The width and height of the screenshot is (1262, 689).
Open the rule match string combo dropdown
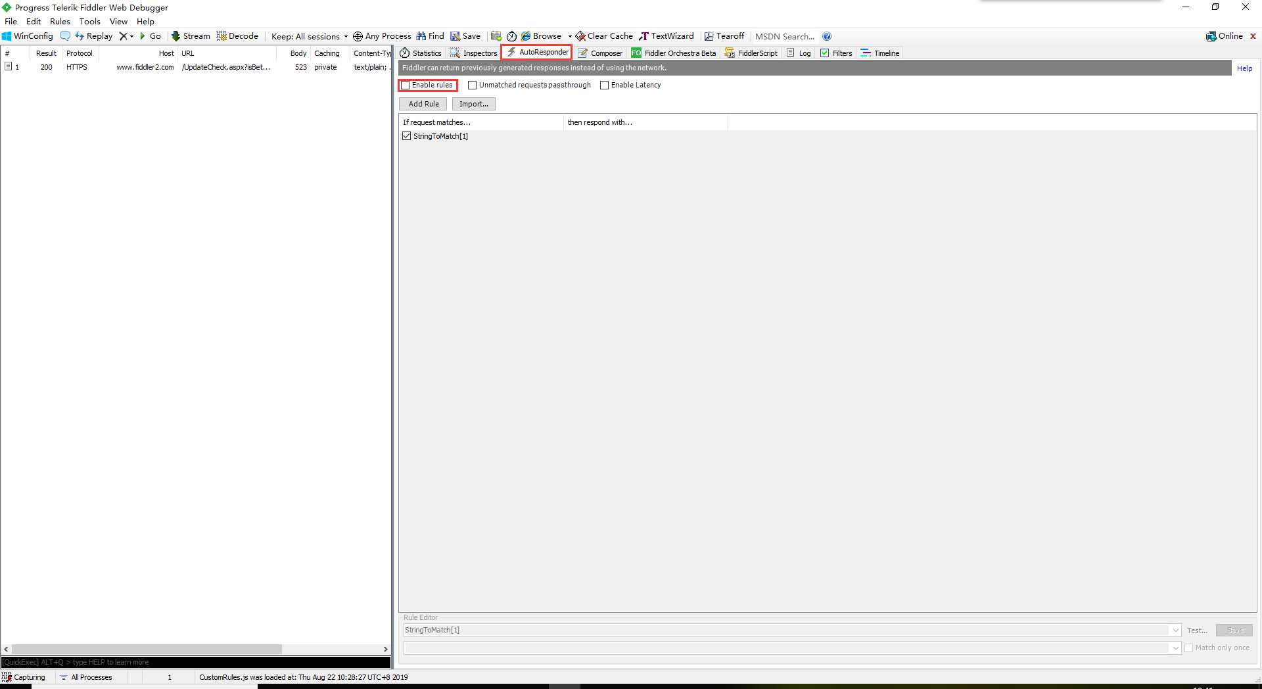[1176, 630]
